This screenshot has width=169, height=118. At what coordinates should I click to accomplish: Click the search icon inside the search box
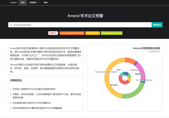pos(11,25)
